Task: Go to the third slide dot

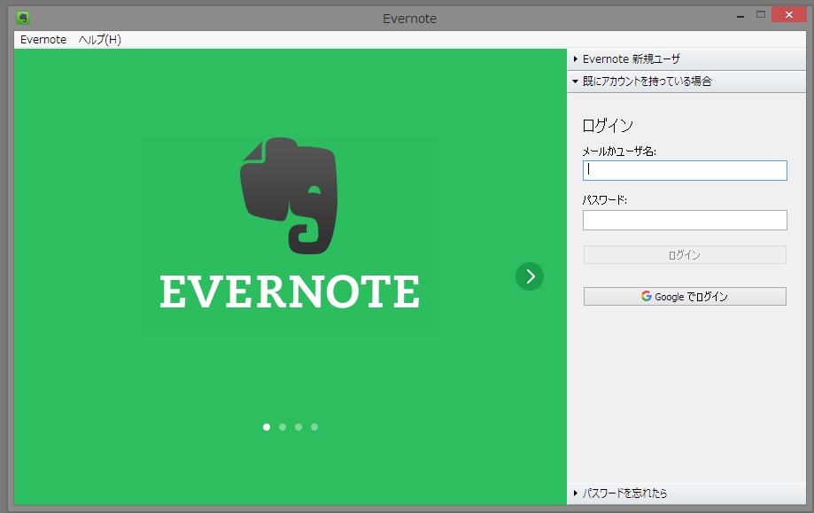Action: point(298,427)
